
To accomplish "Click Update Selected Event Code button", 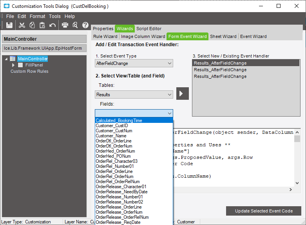I will 264,211.
